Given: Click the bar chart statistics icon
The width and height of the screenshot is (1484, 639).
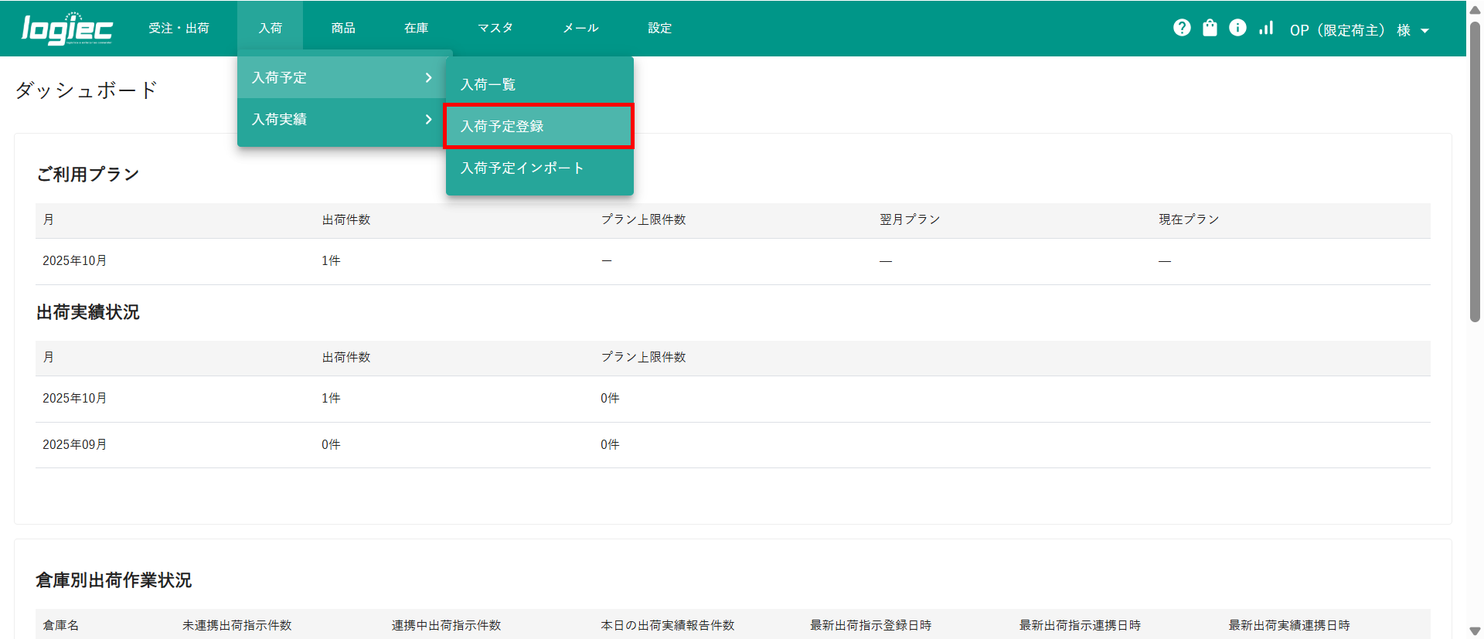Looking at the screenshot, I should pyautogui.click(x=1266, y=28).
